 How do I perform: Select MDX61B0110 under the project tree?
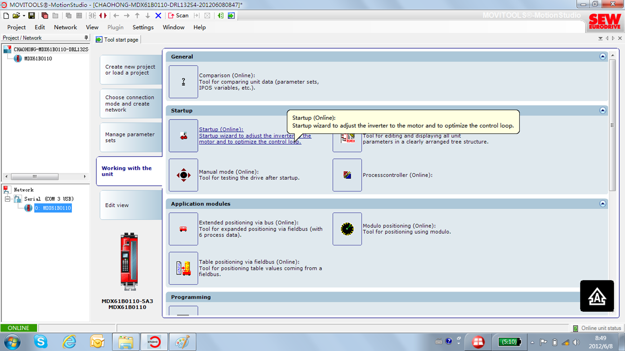pos(38,59)
